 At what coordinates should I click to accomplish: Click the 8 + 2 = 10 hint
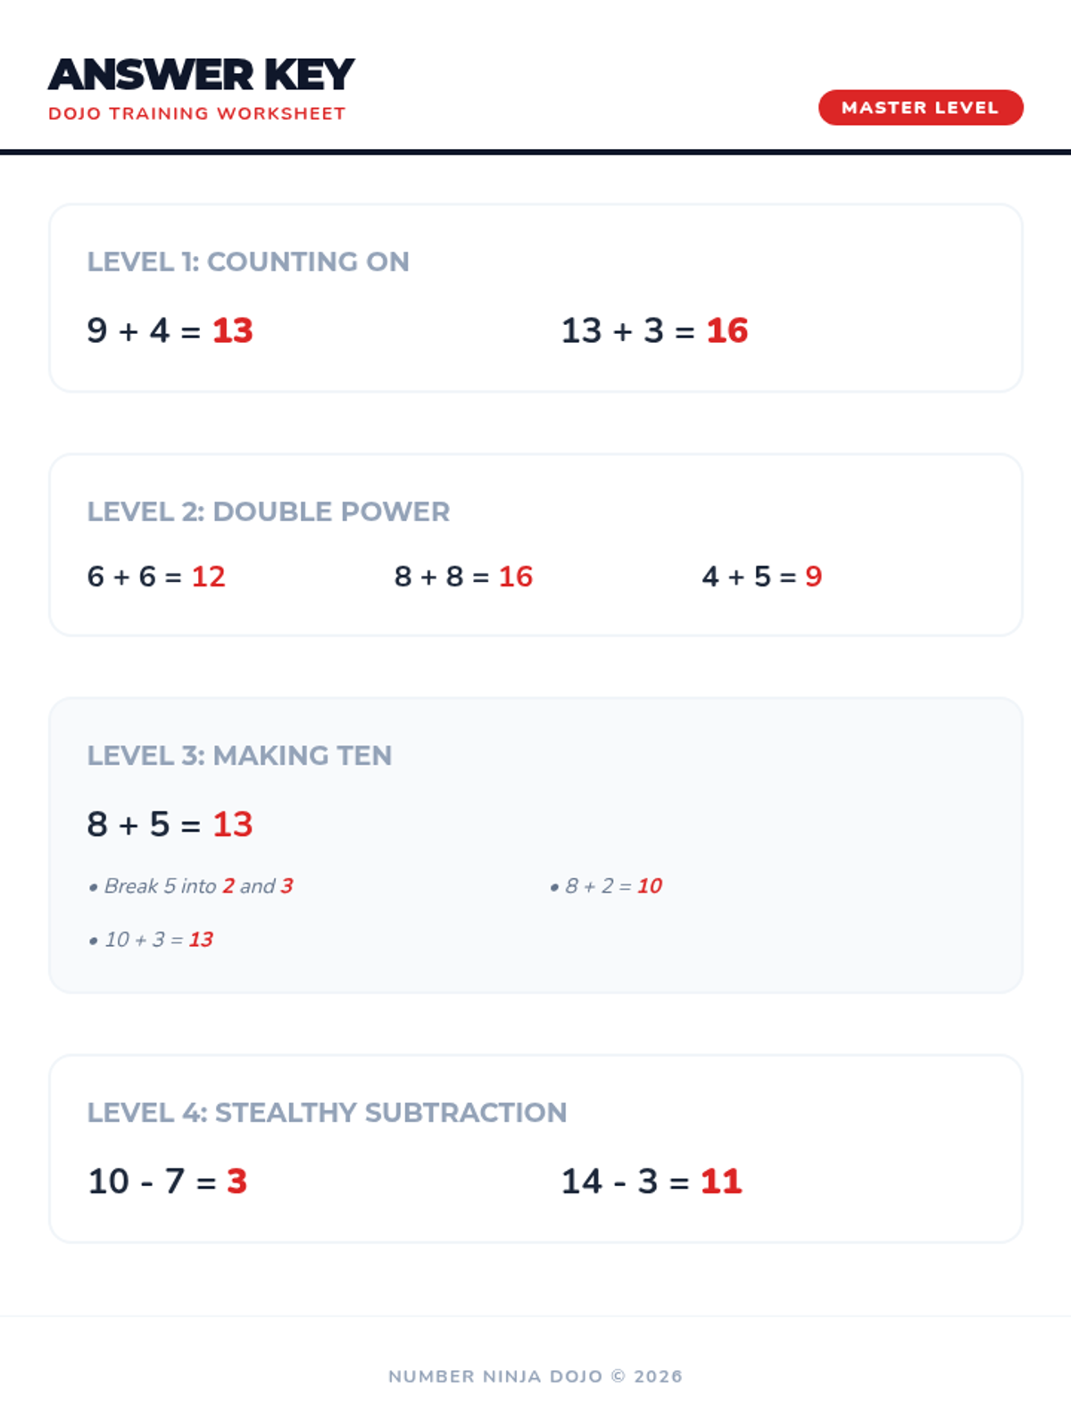(x=613, y=886)
